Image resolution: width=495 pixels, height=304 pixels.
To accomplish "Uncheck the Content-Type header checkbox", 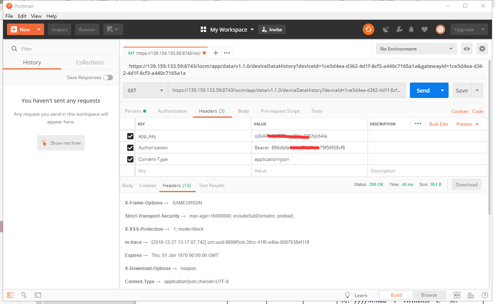I will point(130,159).
